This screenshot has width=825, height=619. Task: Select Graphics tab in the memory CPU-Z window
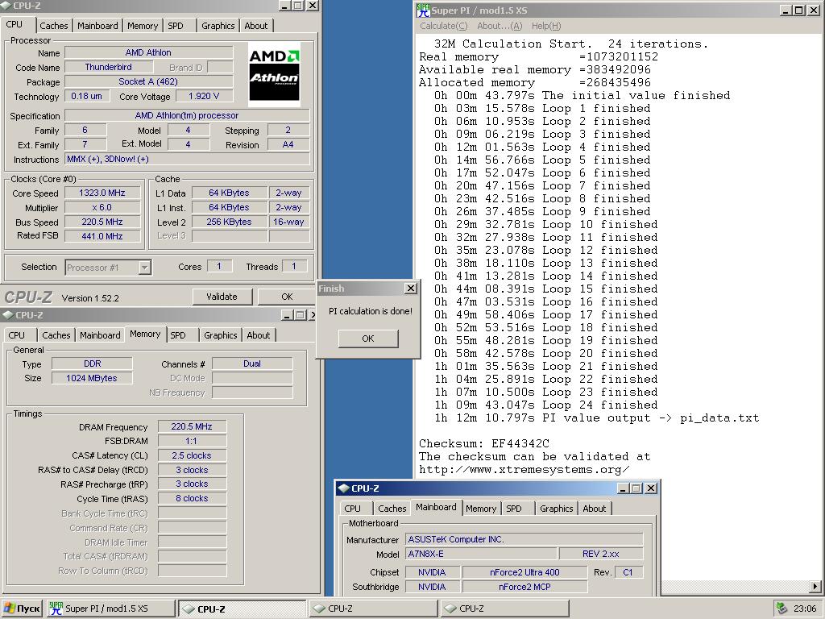point(221,335)
